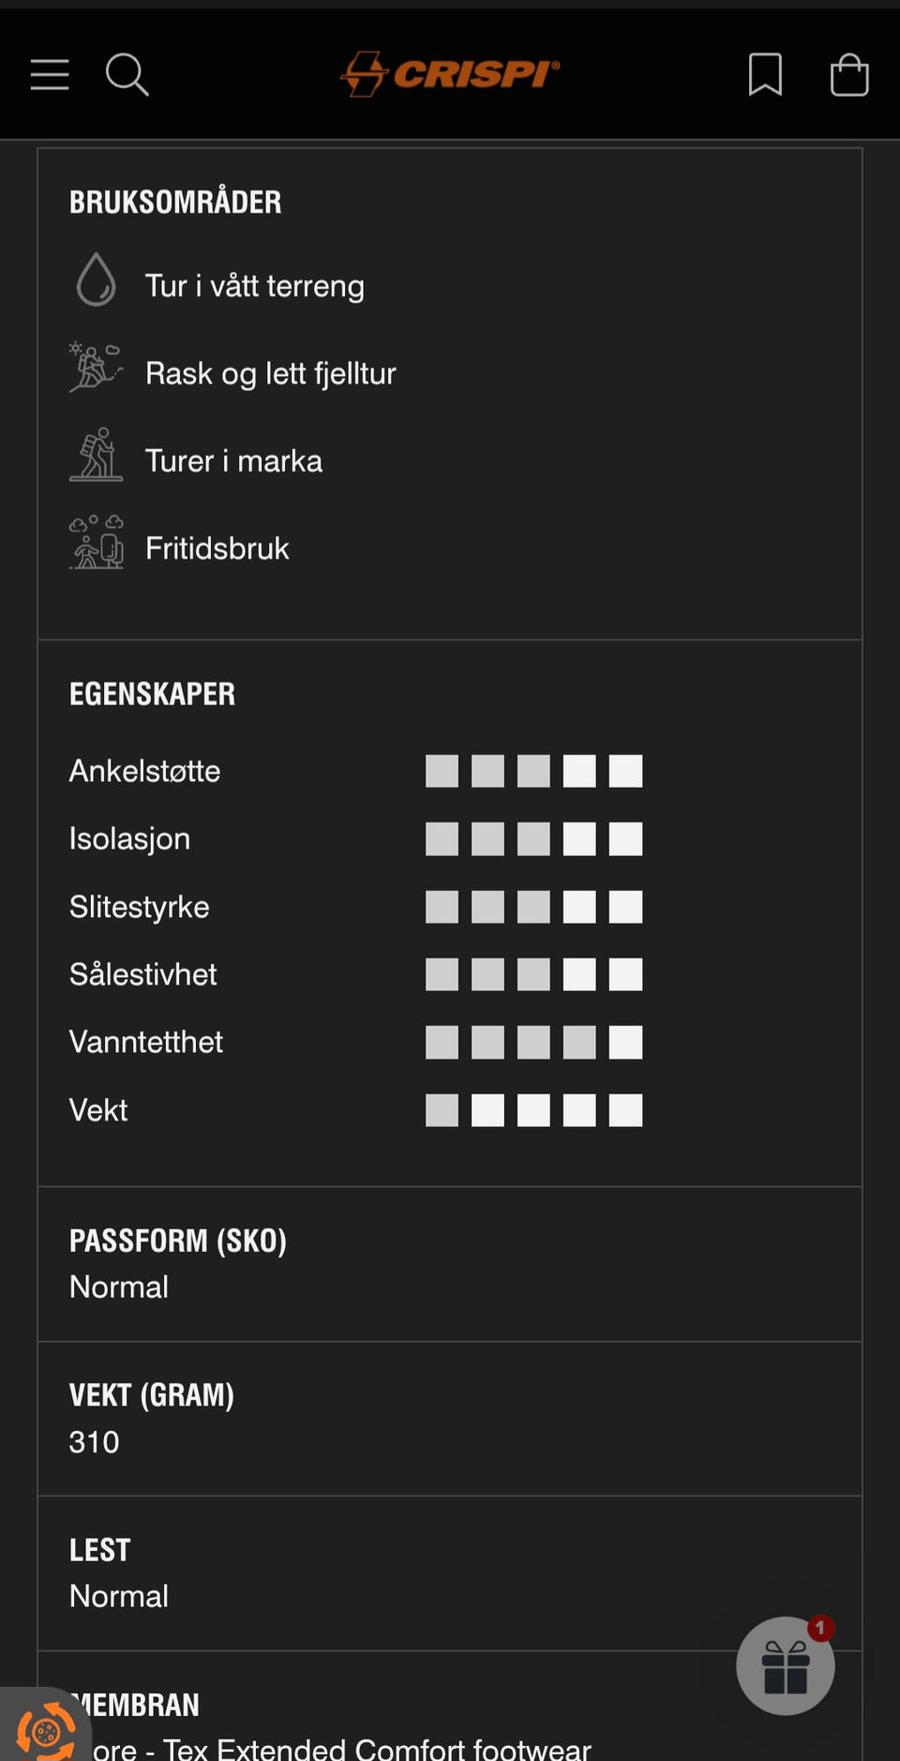Open the gift rewards button
Screen dimensions: 900x1761
pos(786,1666)
